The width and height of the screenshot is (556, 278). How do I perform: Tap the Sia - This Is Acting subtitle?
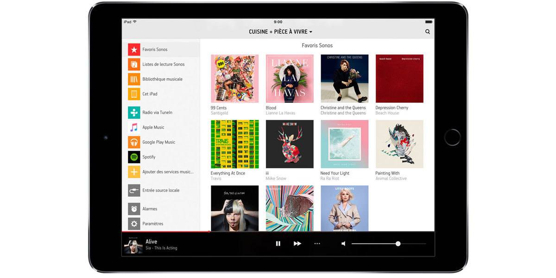161,248
